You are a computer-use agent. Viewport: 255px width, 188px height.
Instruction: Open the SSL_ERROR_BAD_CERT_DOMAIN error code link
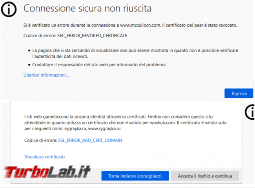pos(90,140)
